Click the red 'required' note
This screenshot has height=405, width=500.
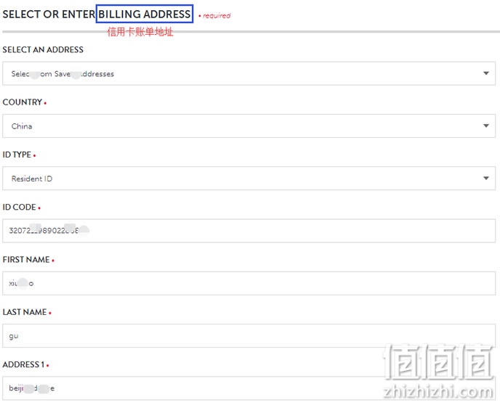[217, 15]
